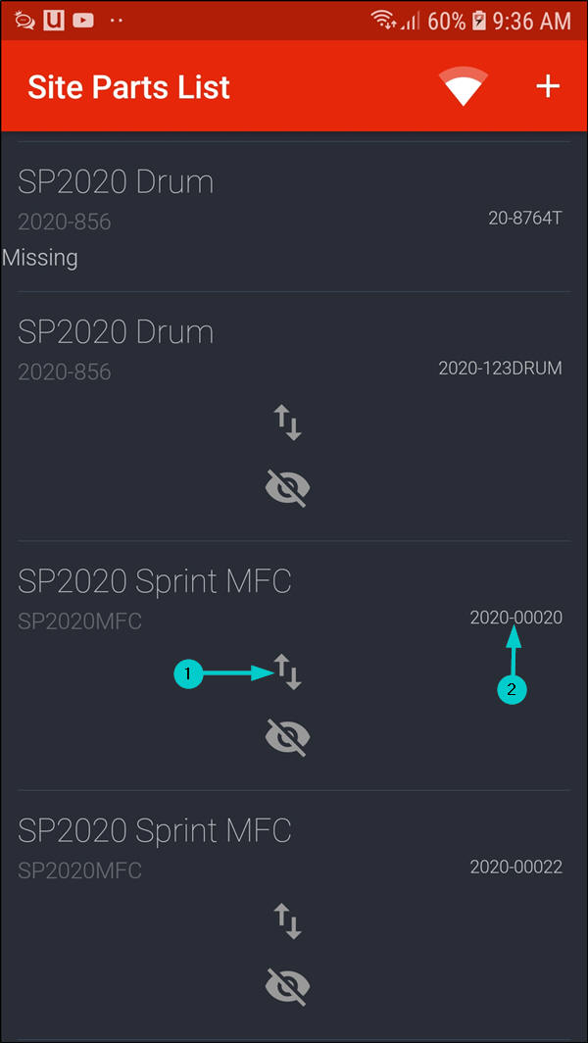
Task: Toggle hidden eye for 2020-123DRUM drum
Action: tap(287, 486)
